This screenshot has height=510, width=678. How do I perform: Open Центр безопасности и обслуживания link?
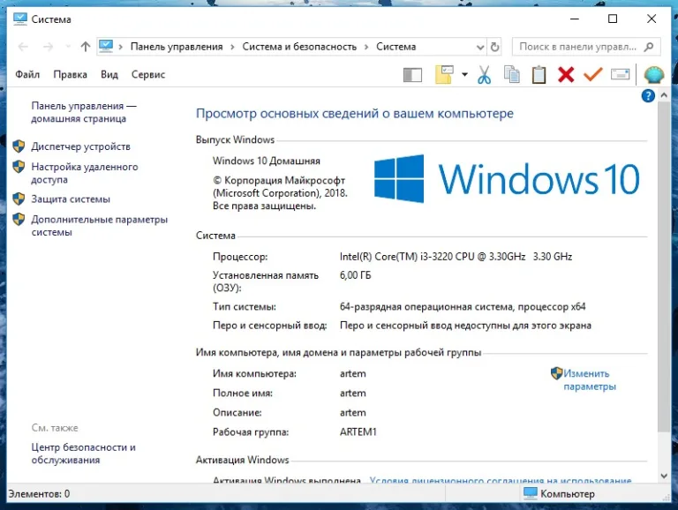point(83,454)
